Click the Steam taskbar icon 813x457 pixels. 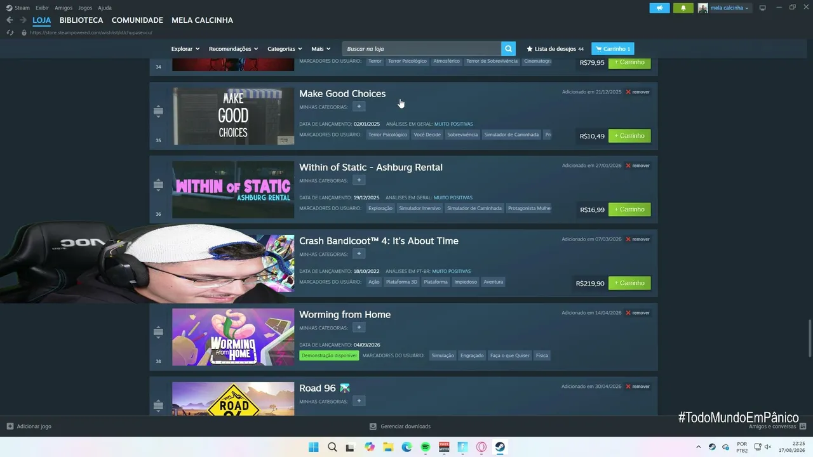(x=501, y=447)
